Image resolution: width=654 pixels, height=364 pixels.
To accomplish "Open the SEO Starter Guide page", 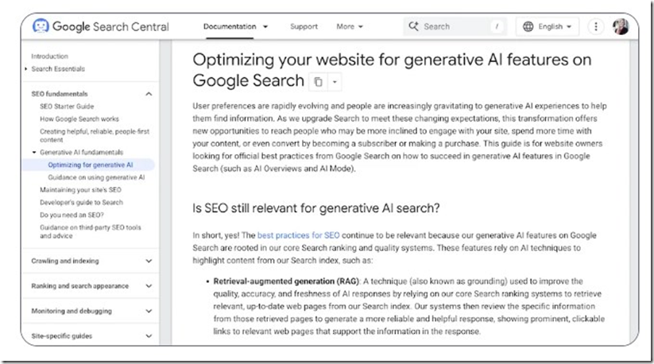I will pos(67,106).
